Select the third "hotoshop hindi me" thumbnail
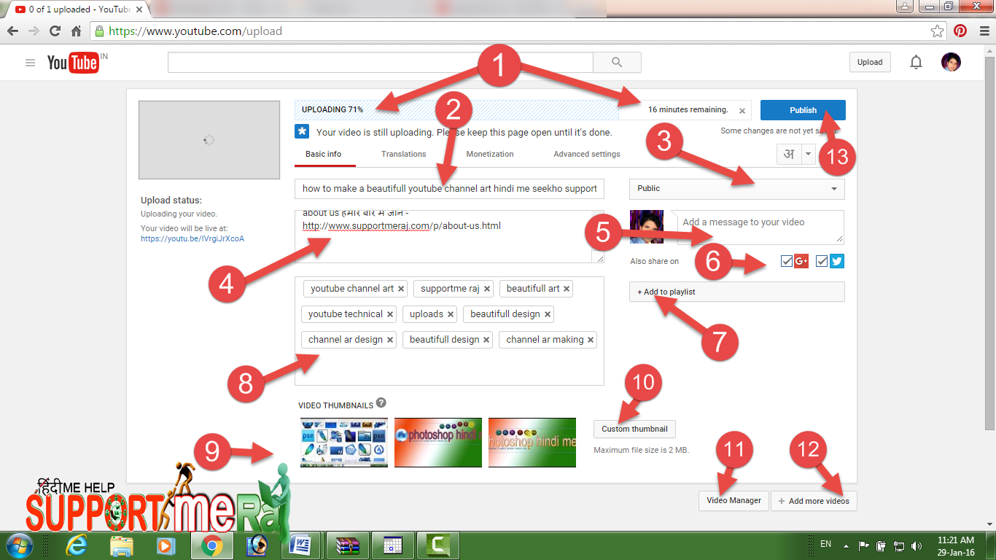The width and height of the screenshot is (996, 560). coord(532,443)
